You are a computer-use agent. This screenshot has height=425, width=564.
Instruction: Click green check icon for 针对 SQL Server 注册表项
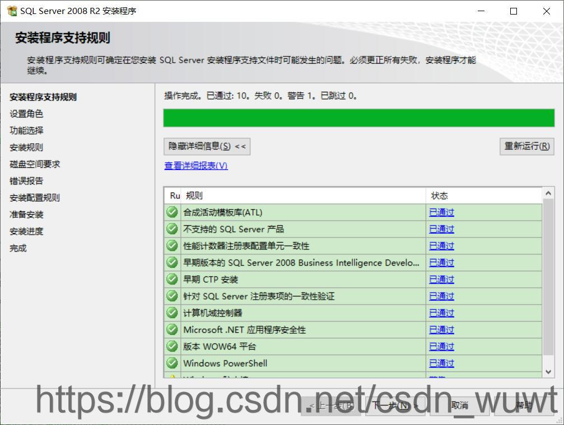coord(173,296)
